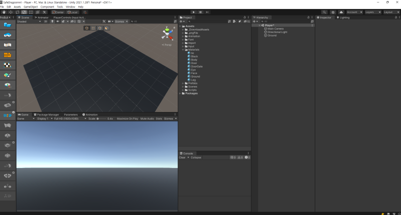401x215 pixels.
Task: Toggle Stats overlay in Game view
Action: pyautogui.click(x=159, y=118)
